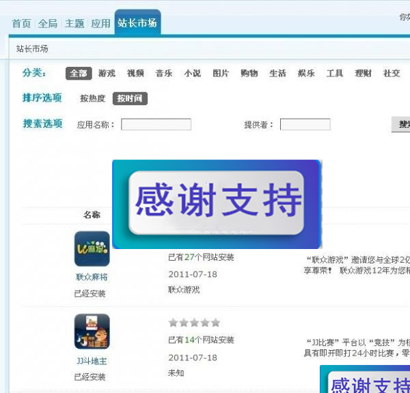Click the five-star rating of JJ斗地主
The width and height of the screenshot is (410, 393).
[194, 323]
